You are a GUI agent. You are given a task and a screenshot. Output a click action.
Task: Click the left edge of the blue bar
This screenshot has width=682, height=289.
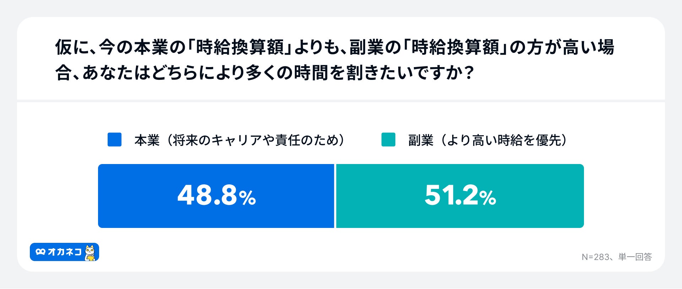(x=100, y=196)
